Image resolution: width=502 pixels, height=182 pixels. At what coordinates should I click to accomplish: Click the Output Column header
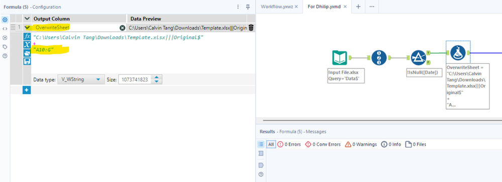[52, 19]
